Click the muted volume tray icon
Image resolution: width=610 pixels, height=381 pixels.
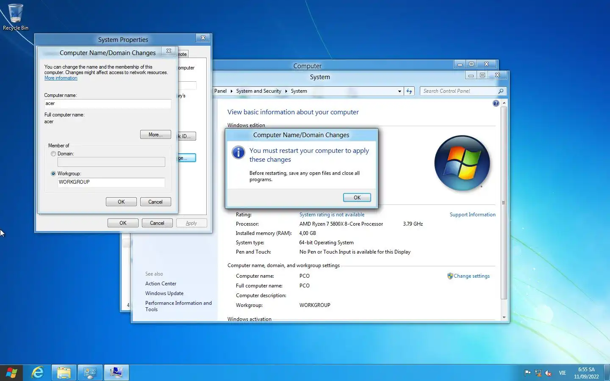tap(548, 373)
